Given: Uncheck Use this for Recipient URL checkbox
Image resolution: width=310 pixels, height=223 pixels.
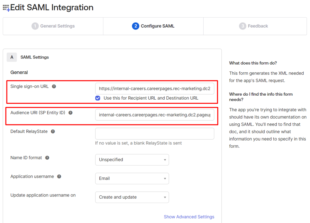Looking at the screenshot, I should coord(98,98).
